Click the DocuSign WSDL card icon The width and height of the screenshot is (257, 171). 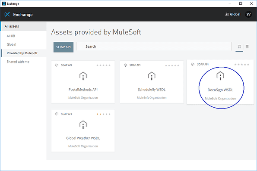pos(220,76)
